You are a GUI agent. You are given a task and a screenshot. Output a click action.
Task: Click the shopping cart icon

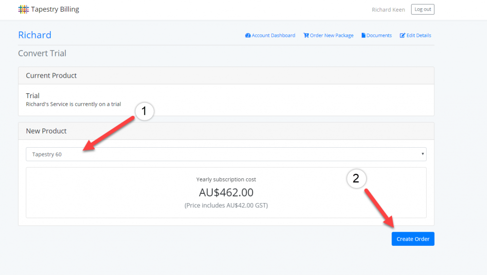[x=306, y=35]
